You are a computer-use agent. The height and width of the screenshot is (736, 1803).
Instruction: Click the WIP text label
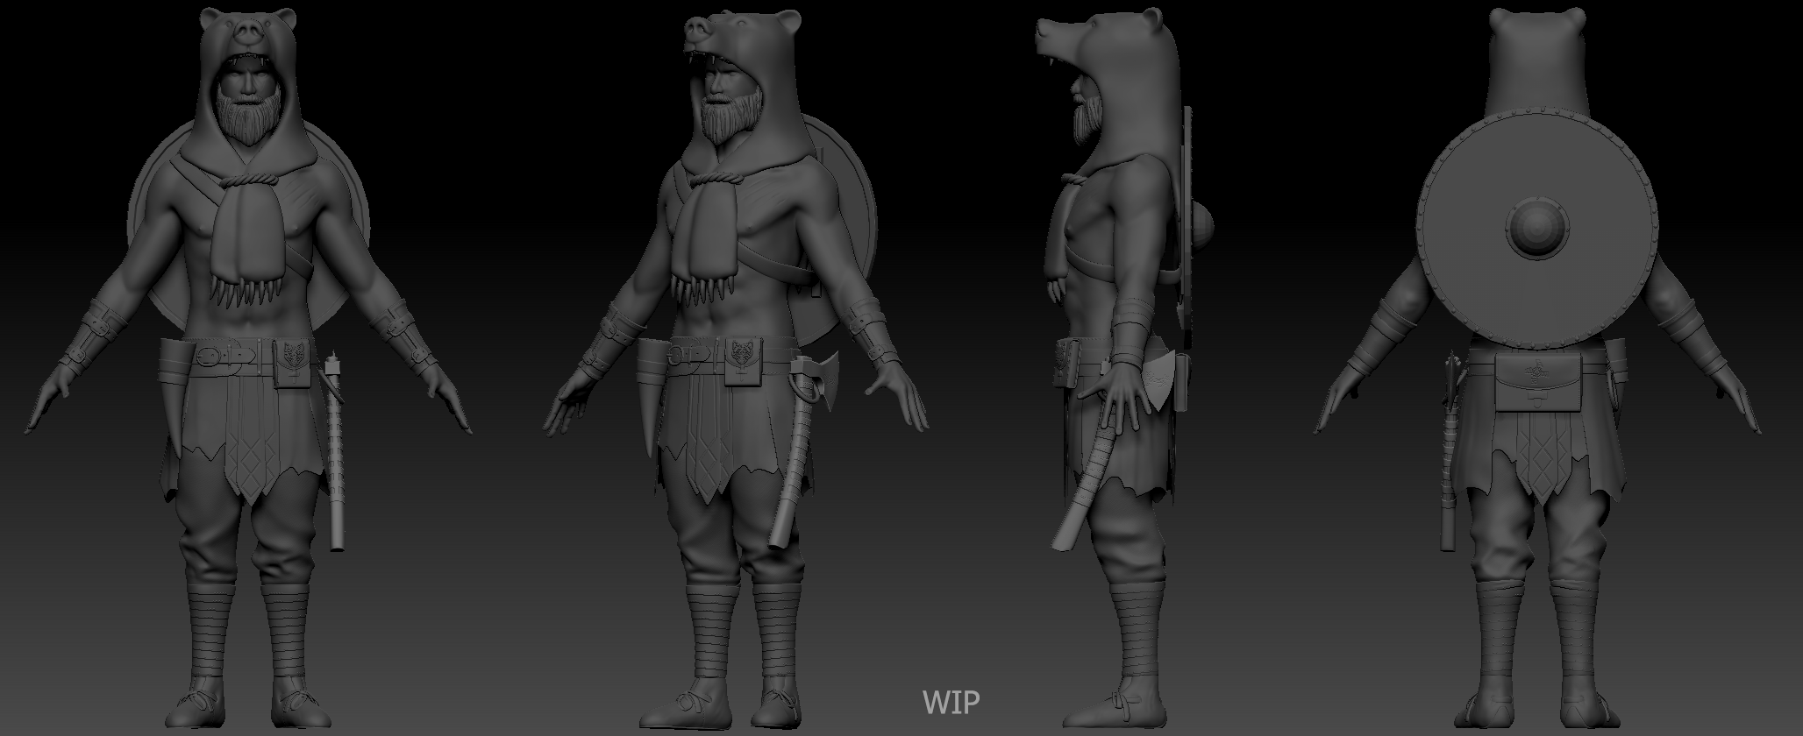tap(951, 702)
